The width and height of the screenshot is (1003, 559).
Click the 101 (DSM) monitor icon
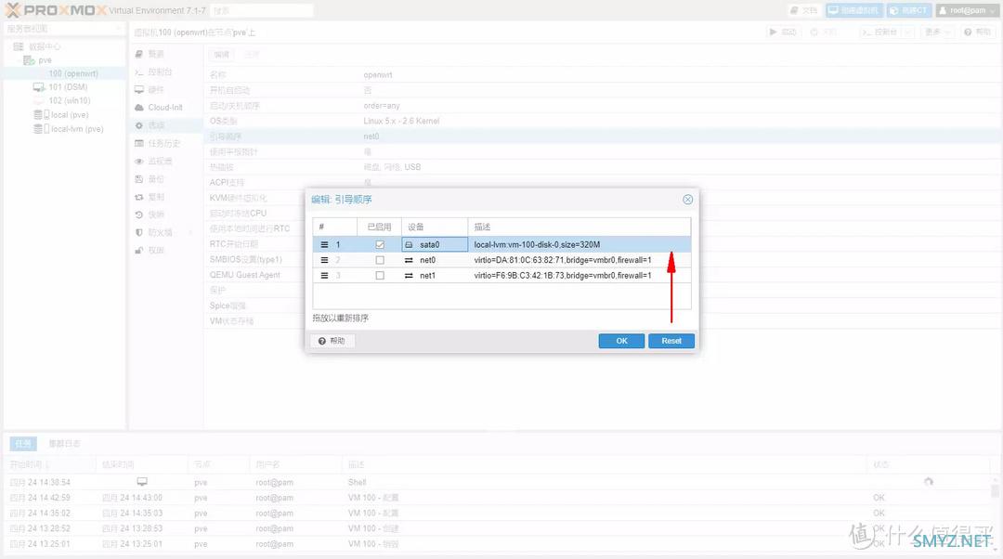(38, 87)
